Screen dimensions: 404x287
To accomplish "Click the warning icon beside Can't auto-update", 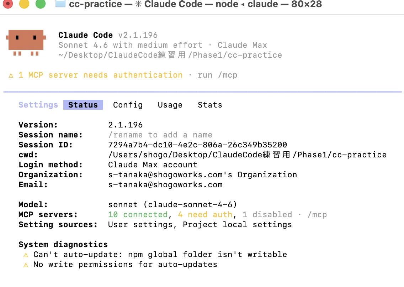I will [26, 255].
